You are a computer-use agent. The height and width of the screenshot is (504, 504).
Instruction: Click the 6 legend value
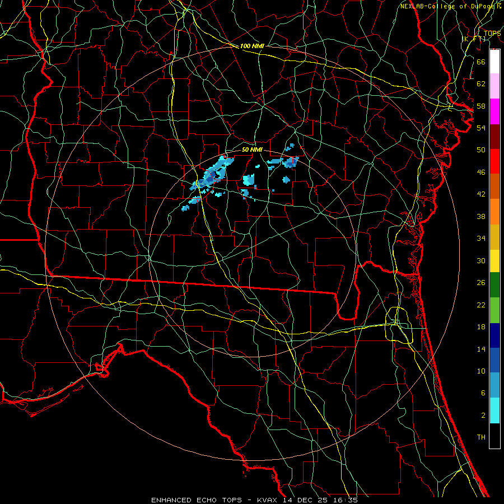483,393
